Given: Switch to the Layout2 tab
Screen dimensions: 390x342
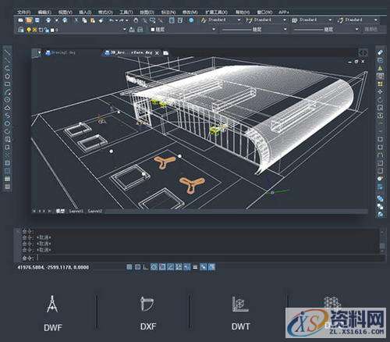Looking at the screenshot, I should [x=95, y=211].
